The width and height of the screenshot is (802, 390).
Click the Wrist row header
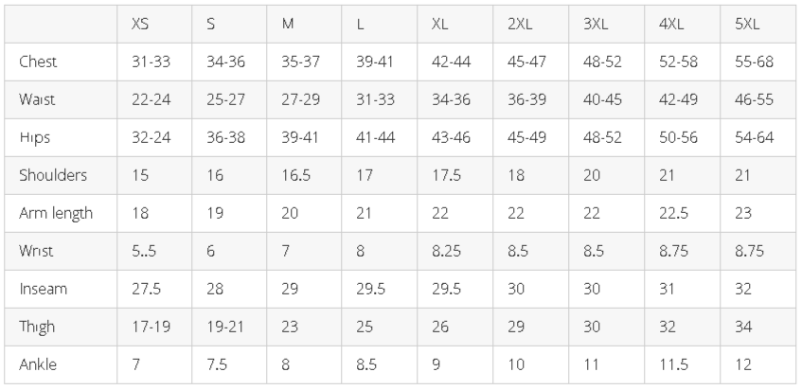37,251
